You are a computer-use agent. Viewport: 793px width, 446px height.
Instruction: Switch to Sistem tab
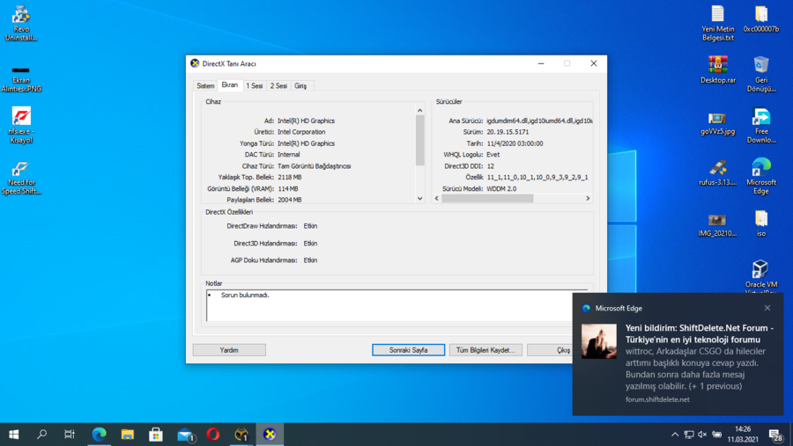coord(205,86)
